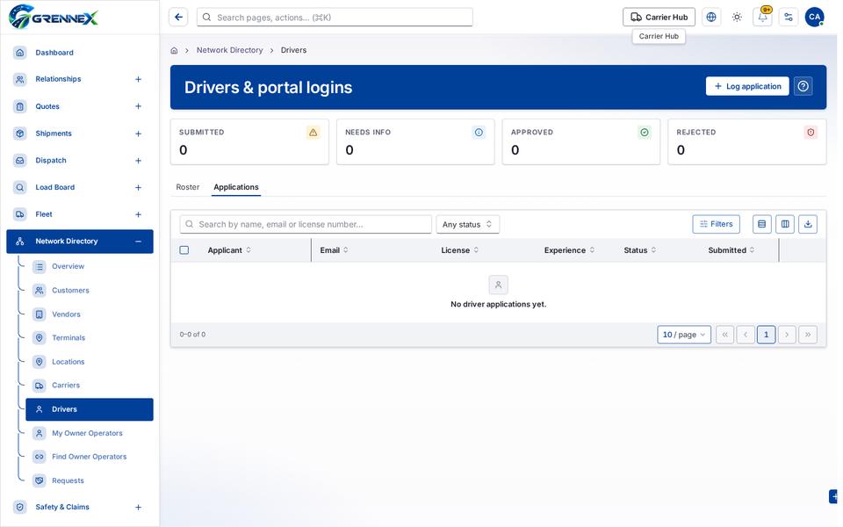Export the table with the download icon
This screenshot has height=527, width=843.
pos(808,224)
